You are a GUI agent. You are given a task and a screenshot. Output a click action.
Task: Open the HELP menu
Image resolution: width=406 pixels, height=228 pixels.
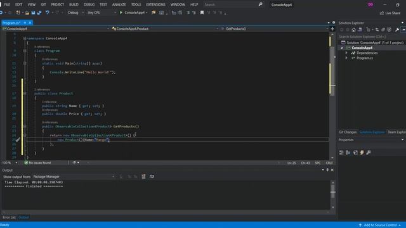point(194,4)
